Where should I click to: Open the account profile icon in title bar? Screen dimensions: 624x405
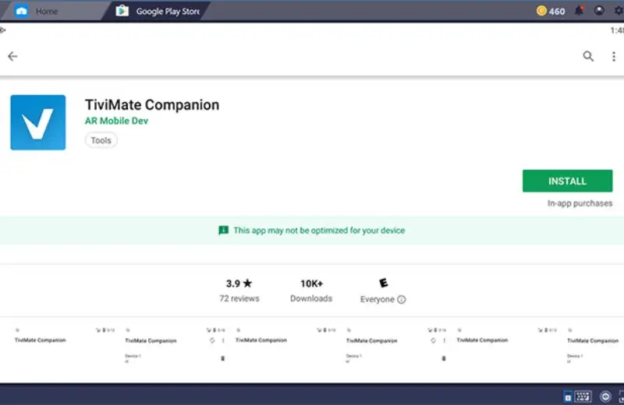tap(599, 11)
